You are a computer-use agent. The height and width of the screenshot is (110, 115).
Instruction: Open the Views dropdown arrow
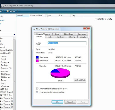coord(17,11)
